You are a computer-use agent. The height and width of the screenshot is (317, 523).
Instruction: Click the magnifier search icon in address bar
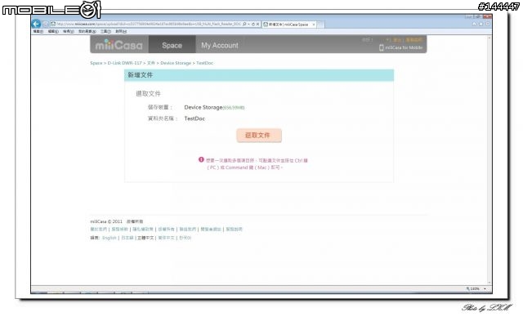[244, 24]
